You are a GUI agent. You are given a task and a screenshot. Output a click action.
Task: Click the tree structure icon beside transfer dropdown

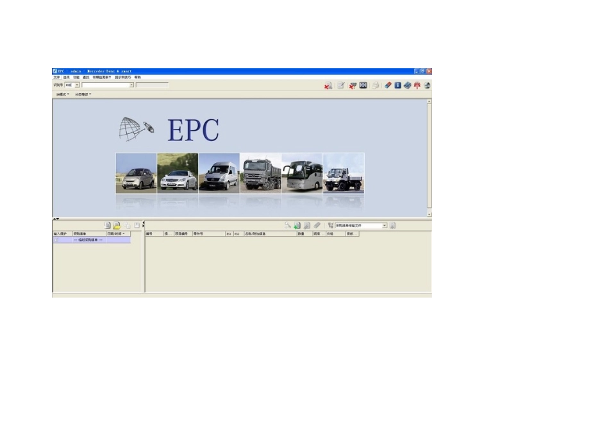coord(331,225)
